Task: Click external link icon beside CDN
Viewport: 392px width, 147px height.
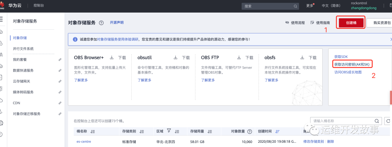Action: point(60,103)
